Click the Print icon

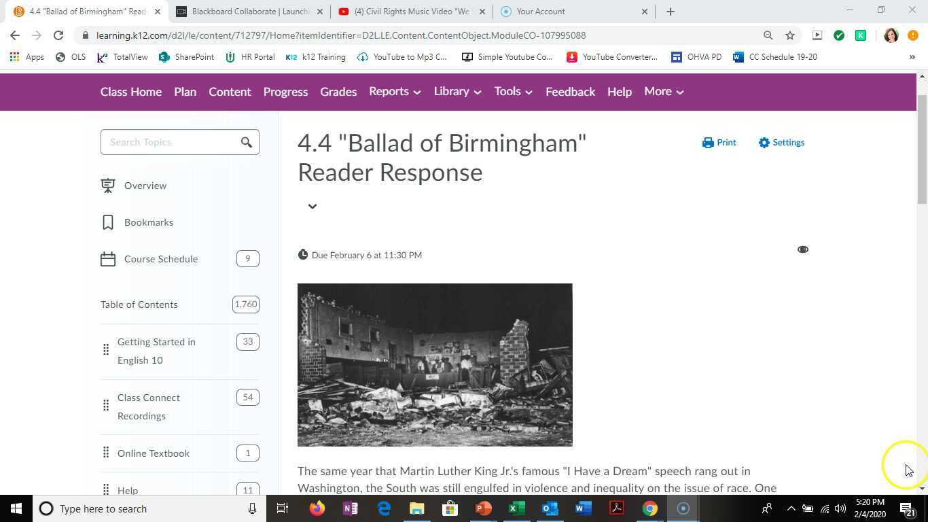click(x=707, y=143)
